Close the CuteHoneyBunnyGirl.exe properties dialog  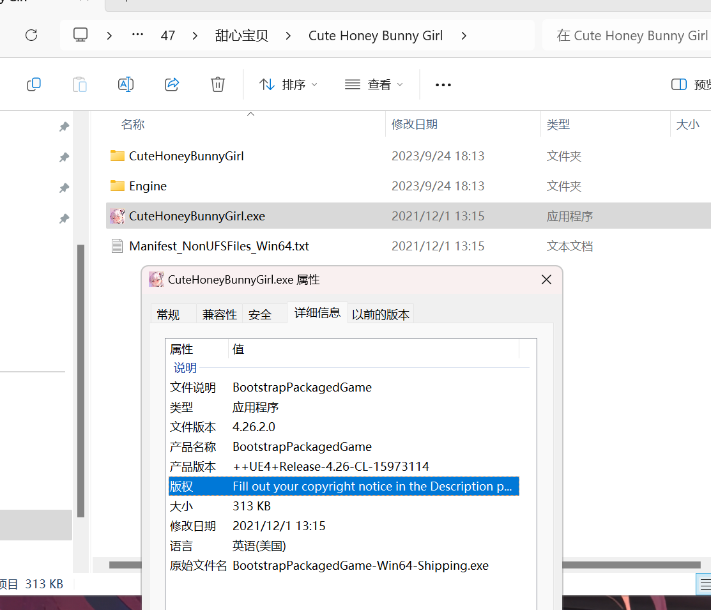[x=546, y=279]
